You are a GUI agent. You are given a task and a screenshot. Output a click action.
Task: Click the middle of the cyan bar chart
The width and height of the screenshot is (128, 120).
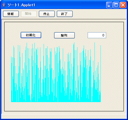pos(56,72)
